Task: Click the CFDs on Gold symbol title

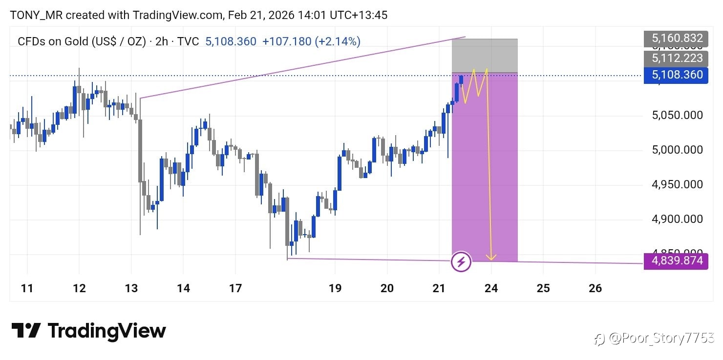Action: pos(82,41)
